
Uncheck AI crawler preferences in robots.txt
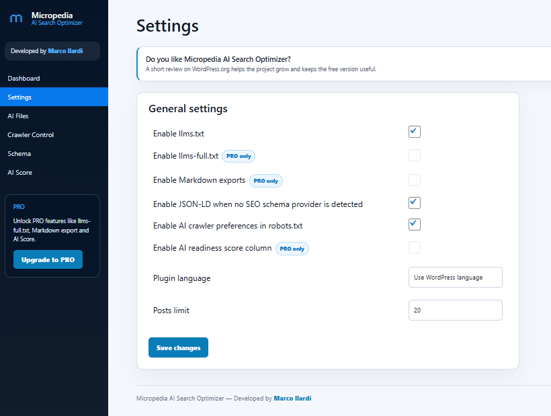[x=415, y=224]
